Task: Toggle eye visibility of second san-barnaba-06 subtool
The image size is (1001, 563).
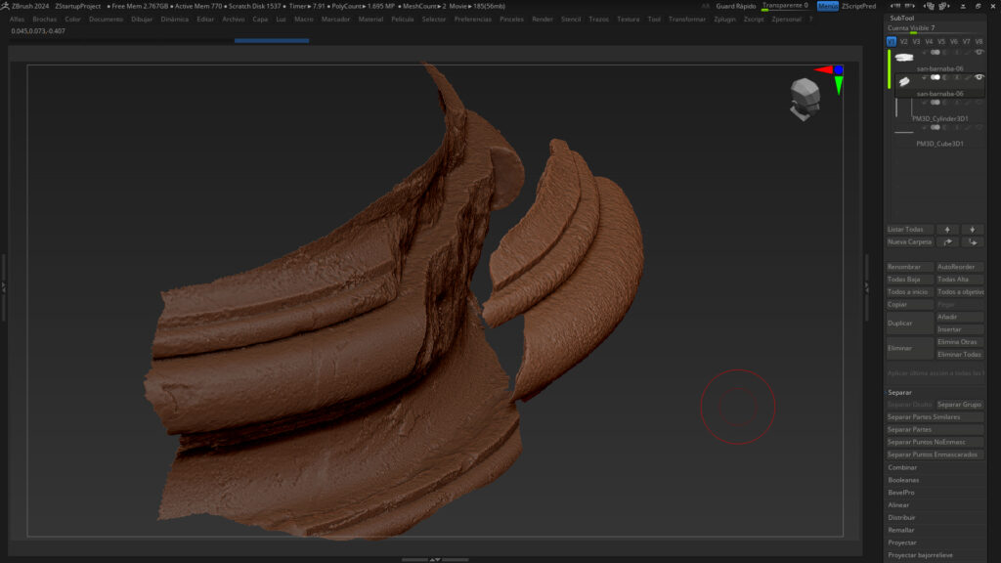Action: tap(979, 77)
